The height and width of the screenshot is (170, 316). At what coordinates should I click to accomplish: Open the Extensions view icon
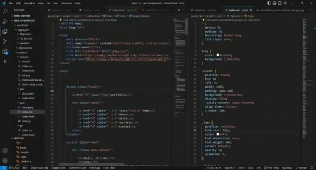point(5,51)
